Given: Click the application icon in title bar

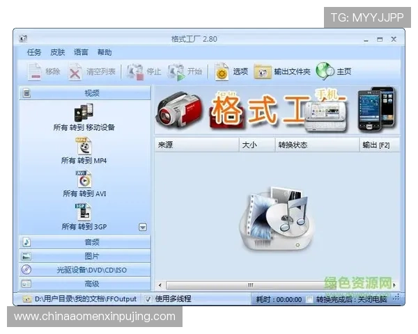Looking at the screenshot, I should click(x=23, y=39).
